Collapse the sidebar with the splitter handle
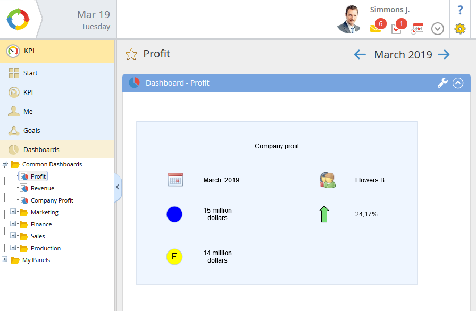This screenshot has width=476, height=311. pos(118,187)
